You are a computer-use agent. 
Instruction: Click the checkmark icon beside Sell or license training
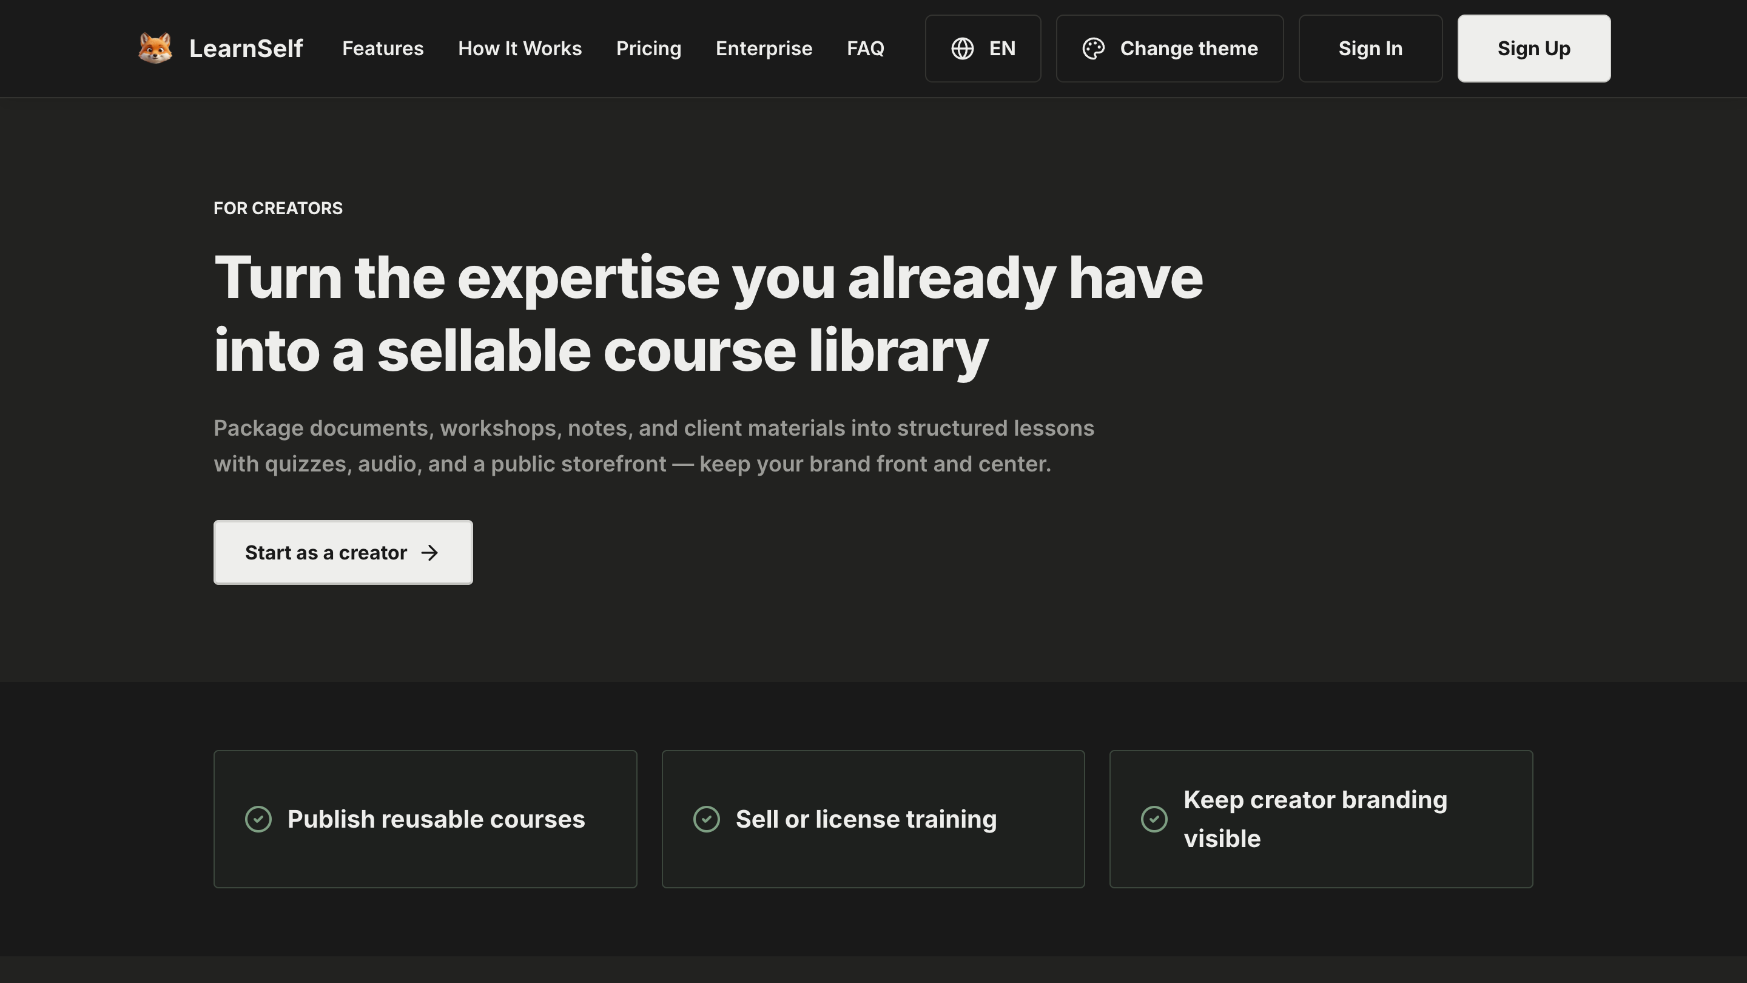point(707,819)
